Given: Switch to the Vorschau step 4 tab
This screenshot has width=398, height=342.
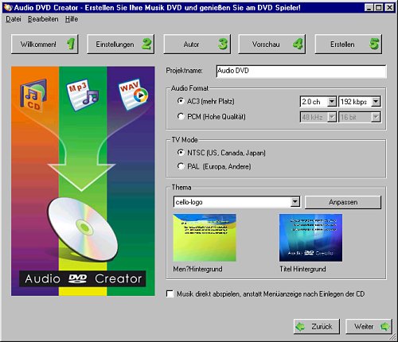Looking at the screenshot, I should [x=272, y=44].
